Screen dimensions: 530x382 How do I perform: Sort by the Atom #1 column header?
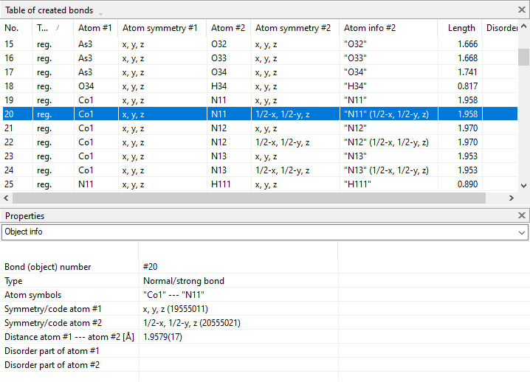click(x=94, y=28)
